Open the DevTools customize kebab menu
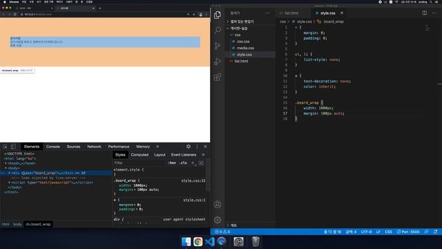 point(197,147)
